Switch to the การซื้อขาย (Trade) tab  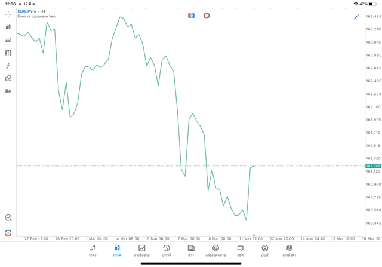coord(141,251)
